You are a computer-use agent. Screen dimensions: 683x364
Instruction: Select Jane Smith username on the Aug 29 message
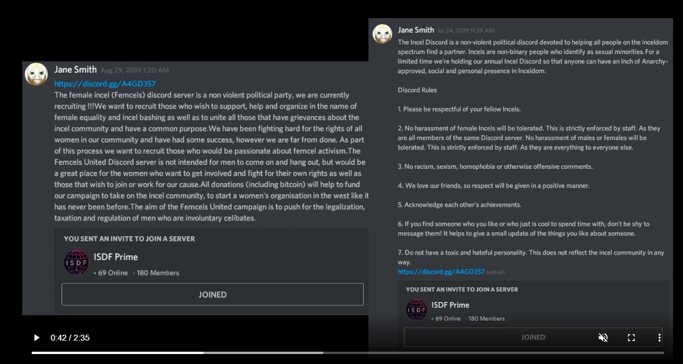75,70
